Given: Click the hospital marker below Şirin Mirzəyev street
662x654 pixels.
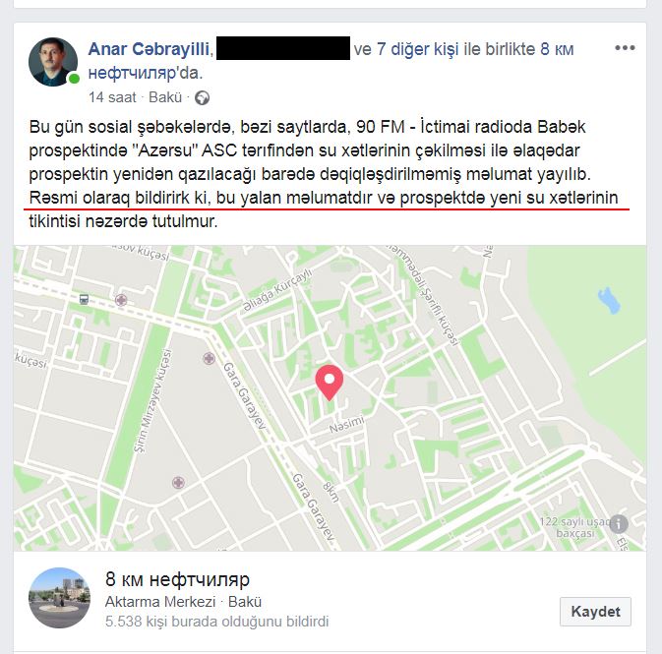Looking at the screenshot, I should coord(178,482).
